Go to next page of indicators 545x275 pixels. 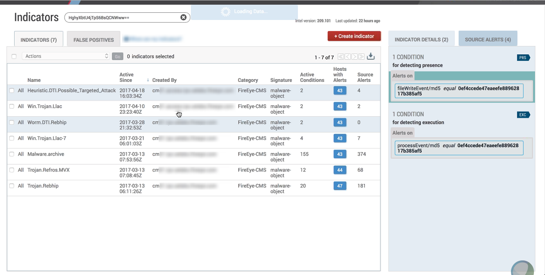(x=354, y=57)
